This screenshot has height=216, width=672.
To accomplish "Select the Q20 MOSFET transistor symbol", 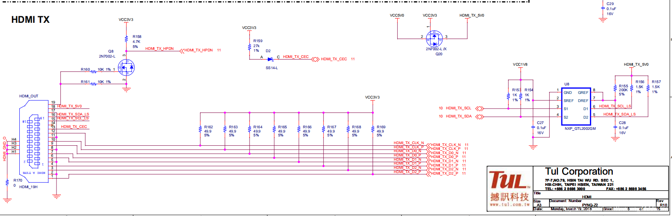I will click(434, 38).
